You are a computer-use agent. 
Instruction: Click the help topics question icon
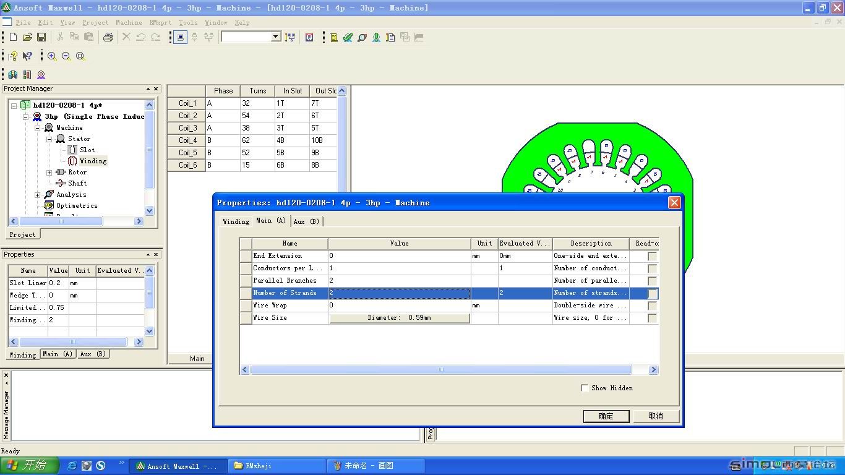pyautogui.click(x=13, y=56)
